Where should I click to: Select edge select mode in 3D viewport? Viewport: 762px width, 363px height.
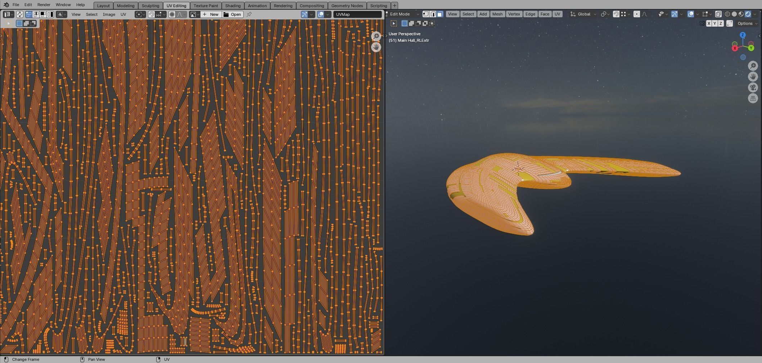tap(433, 14)
